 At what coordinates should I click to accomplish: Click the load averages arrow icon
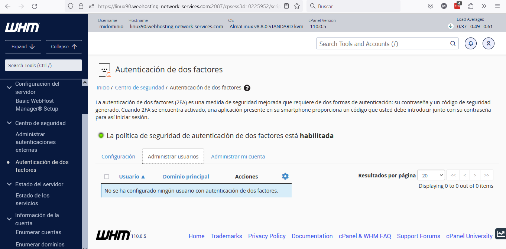click(451, 26)
